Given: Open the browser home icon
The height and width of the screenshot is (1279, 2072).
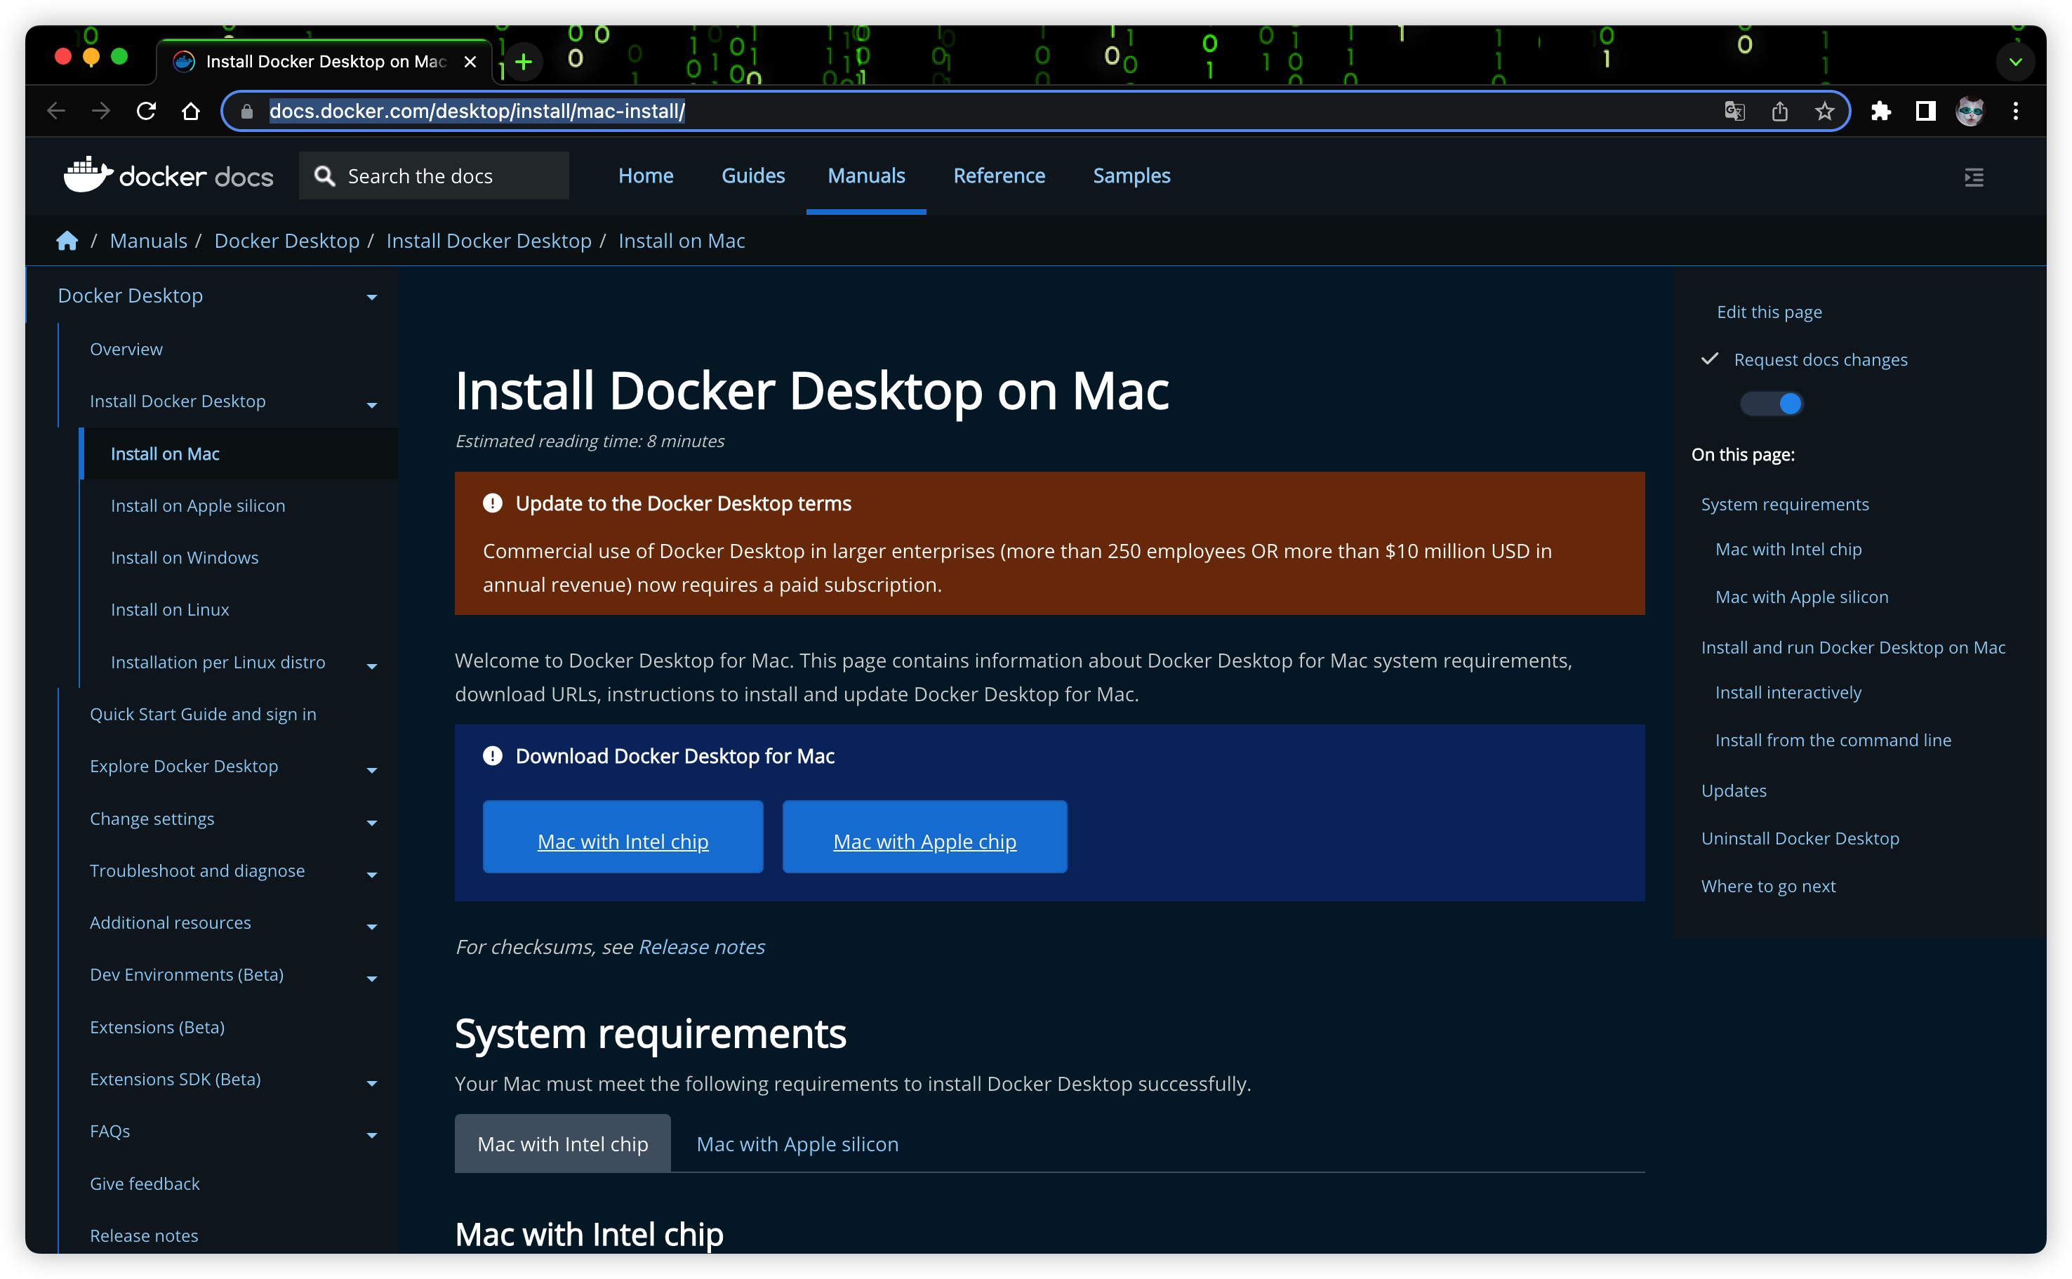Looking at the screenshot, I should (x=190, y=111).
